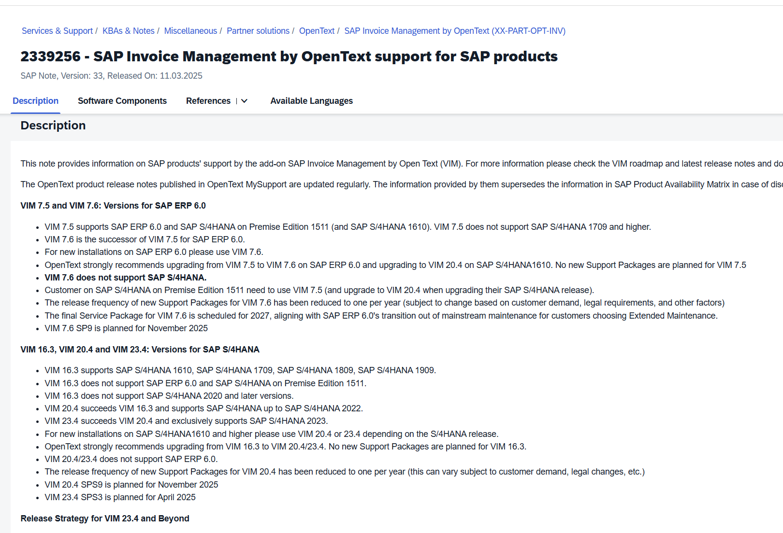Switch to the Available Languages tab
The width and height of the screenshot is (783, 533).
(x=312, y=101)
